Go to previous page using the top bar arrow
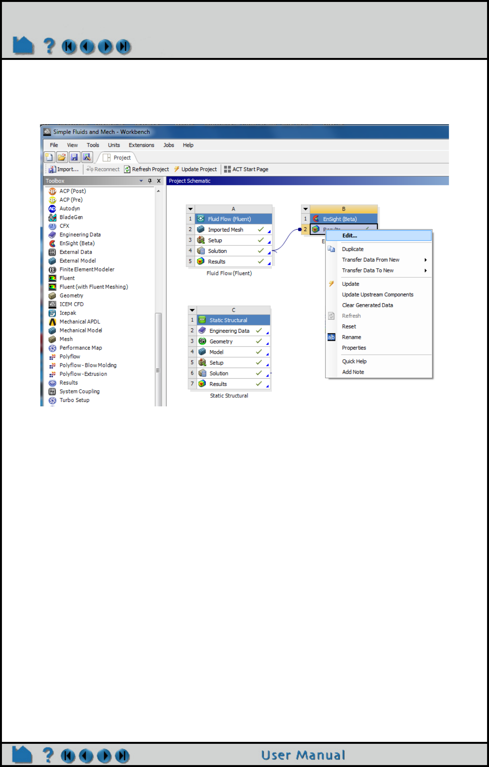The image size is (489, 767). point(87,47)
